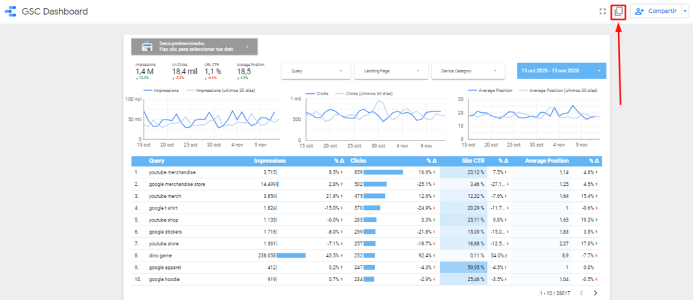The height and width of the screenshot is (300, 693).
Task: Toggle Impressions legend in first chart
Action: point(162,91)
